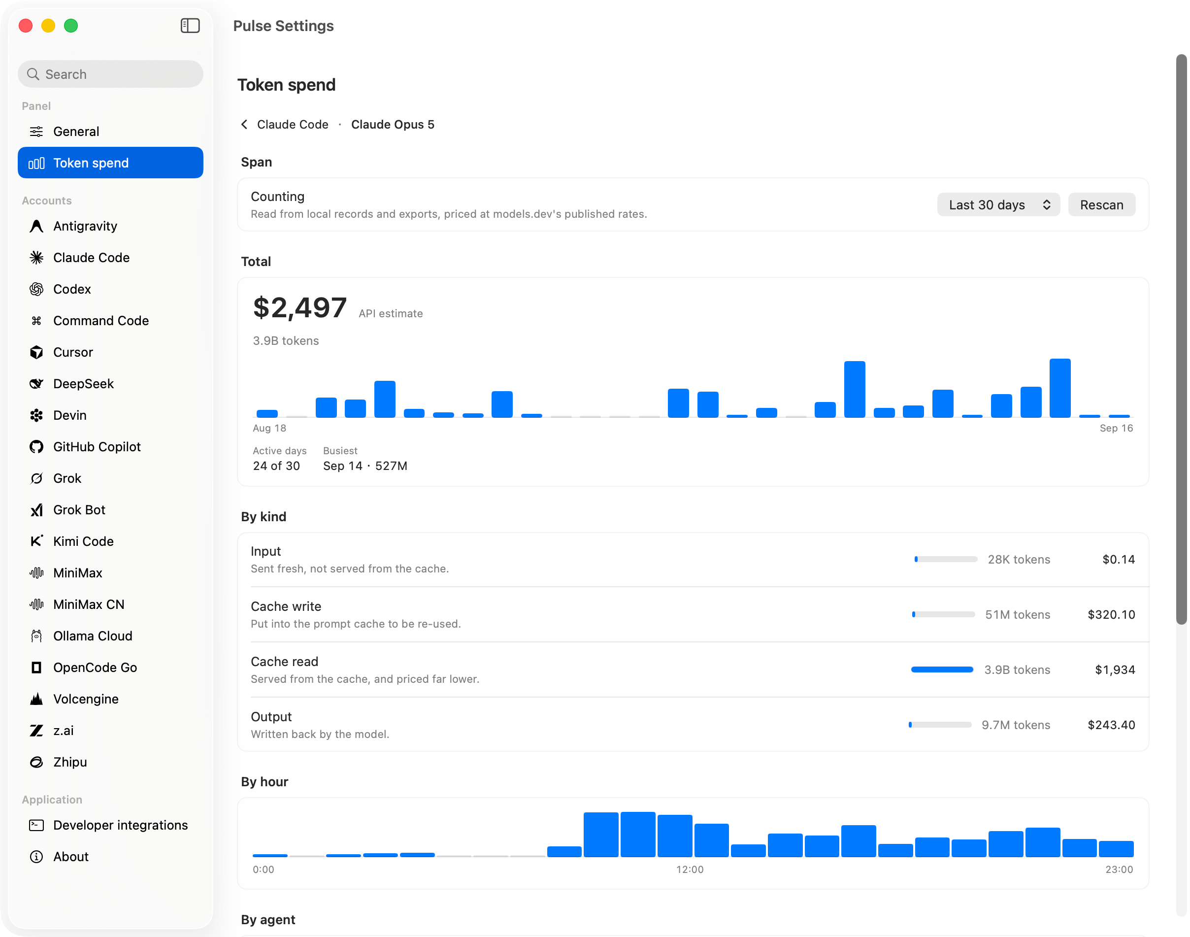Viewport: 1190px width, 937px height.
Task: Click the '51M tokens' Cache write value
Action: (x=1017, y=614)
